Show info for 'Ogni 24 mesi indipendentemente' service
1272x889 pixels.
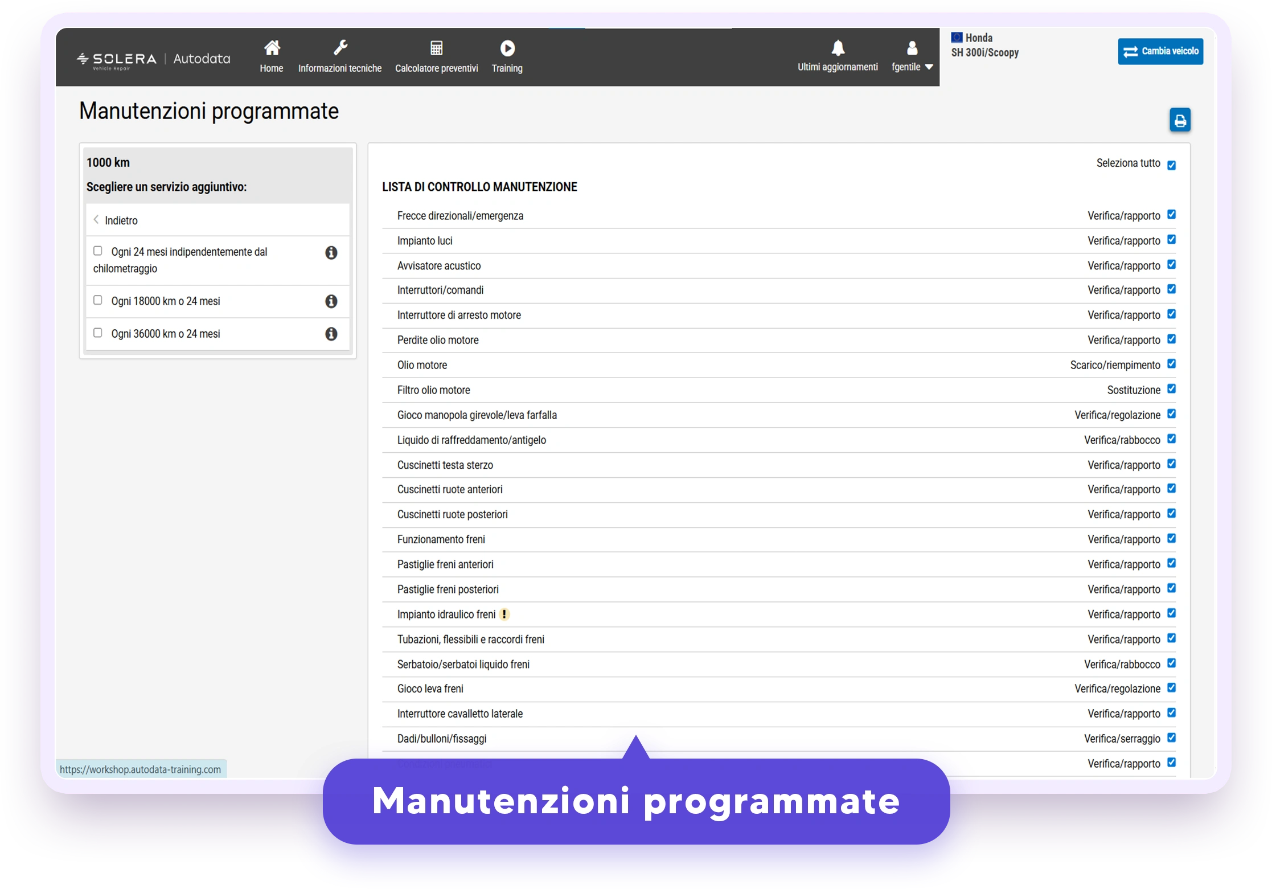[x=331, y=252]
